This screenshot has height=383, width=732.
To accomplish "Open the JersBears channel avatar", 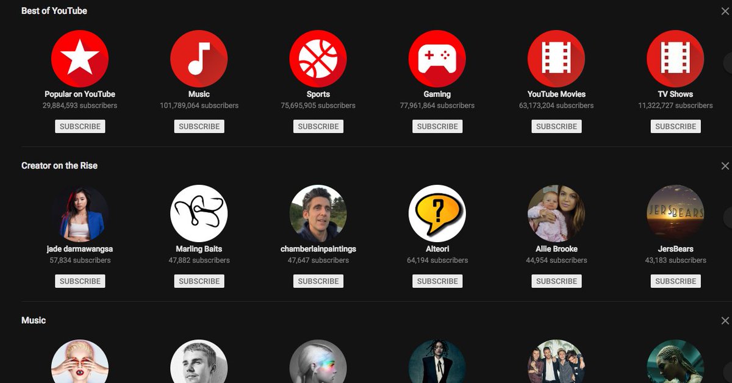I will tap(675, 214).
